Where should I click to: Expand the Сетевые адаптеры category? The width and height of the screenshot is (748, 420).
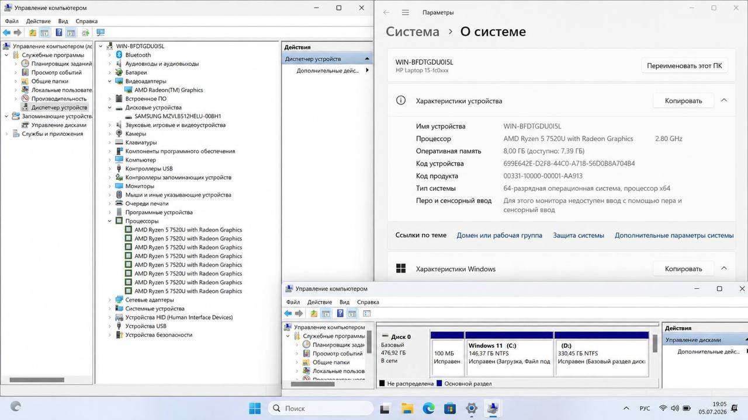coord(110,300)
